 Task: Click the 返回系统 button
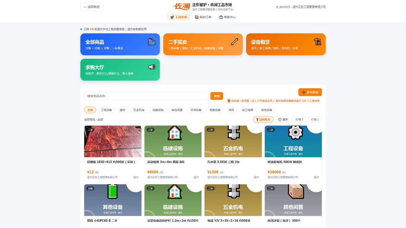(92, 7)
